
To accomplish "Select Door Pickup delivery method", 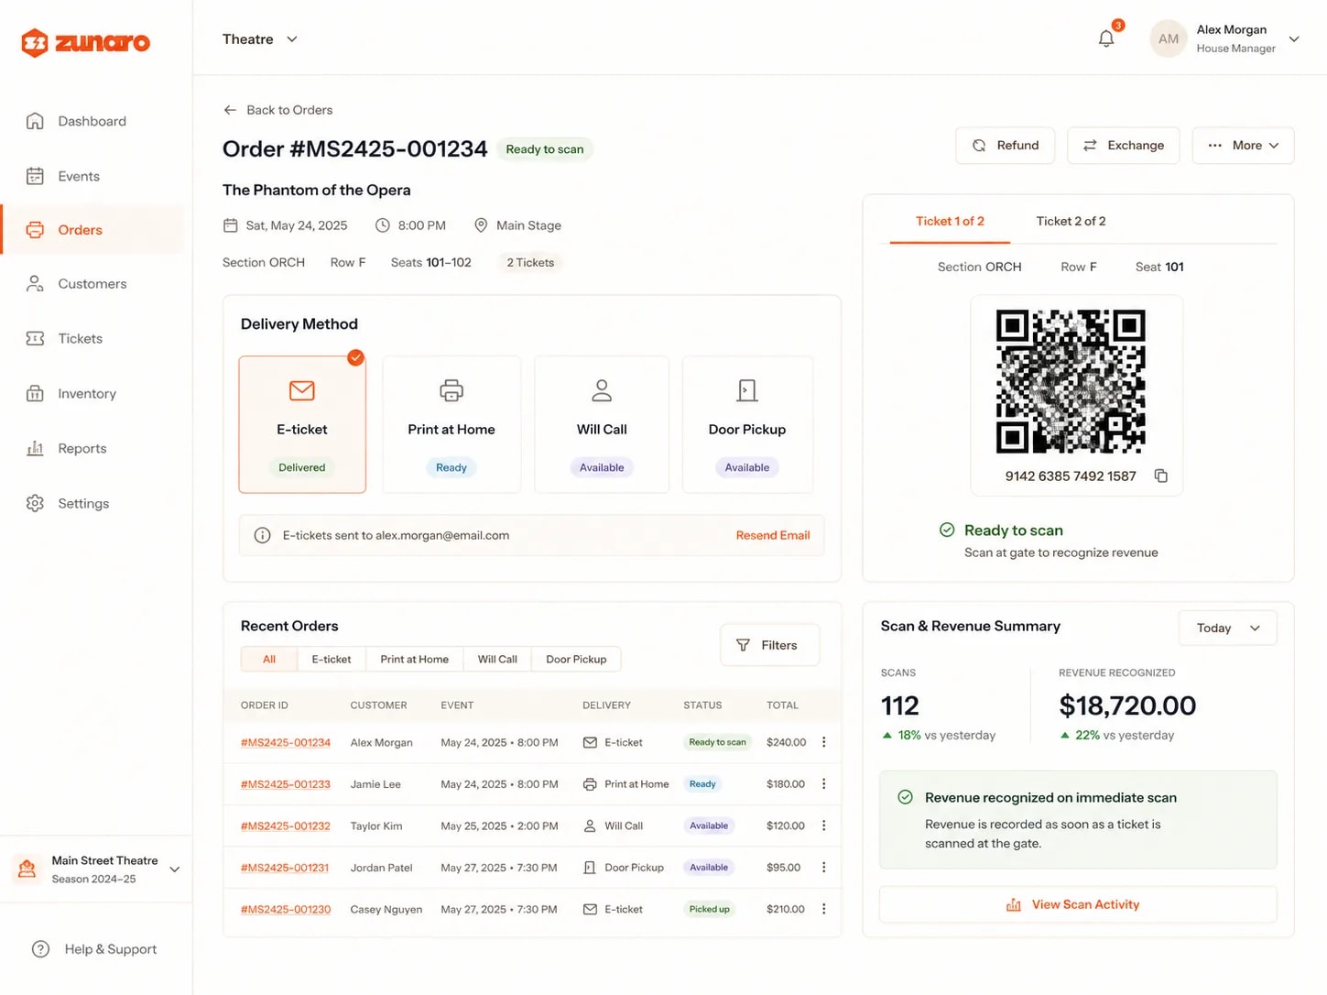I will click(x=747, y=424).
